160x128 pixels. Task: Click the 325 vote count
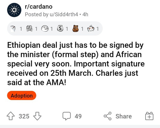24,116
